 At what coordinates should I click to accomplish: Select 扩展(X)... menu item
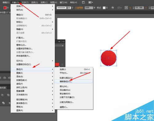33,38
